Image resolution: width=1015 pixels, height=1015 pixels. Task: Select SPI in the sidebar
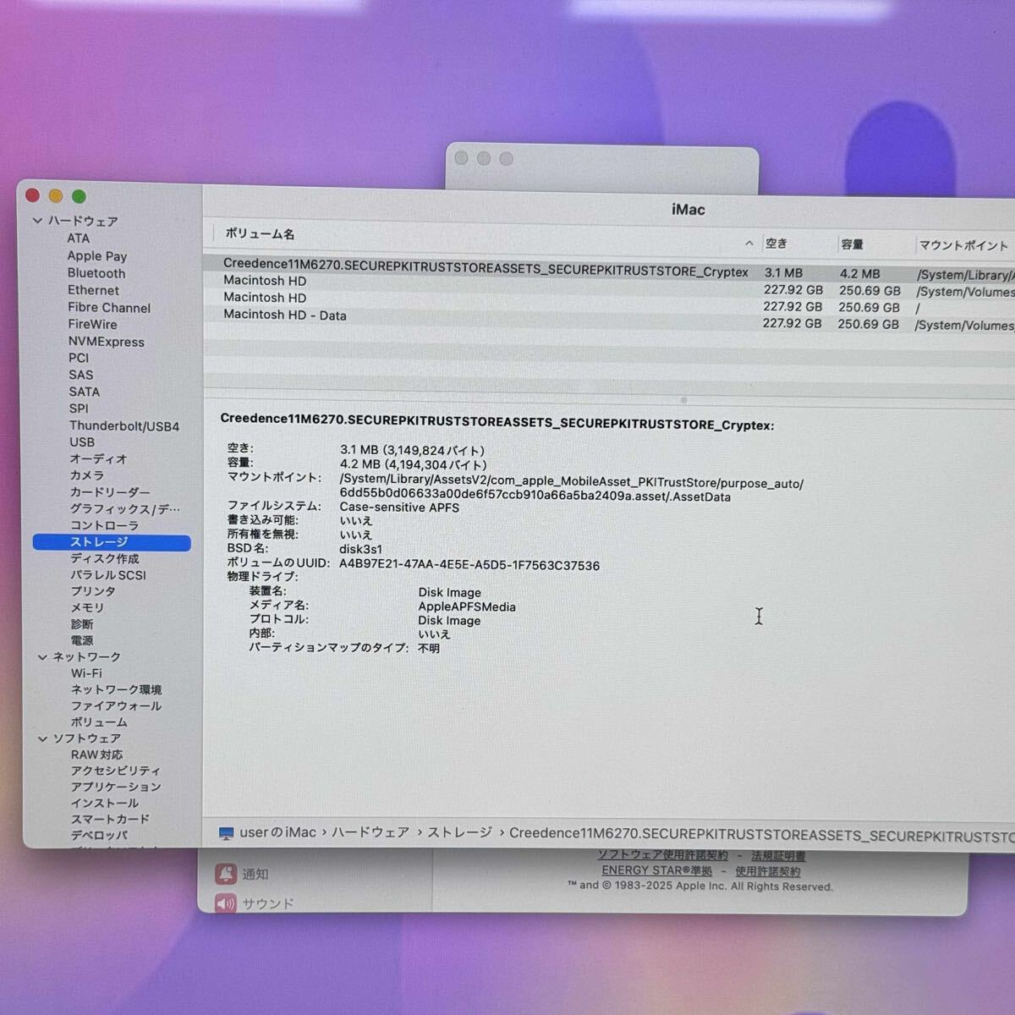click(79, 409)
